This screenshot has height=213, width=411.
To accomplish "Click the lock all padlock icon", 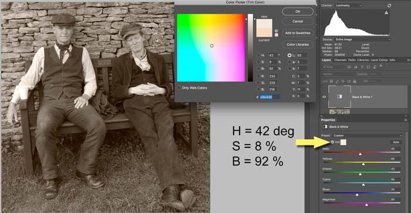I will point(355,82).
